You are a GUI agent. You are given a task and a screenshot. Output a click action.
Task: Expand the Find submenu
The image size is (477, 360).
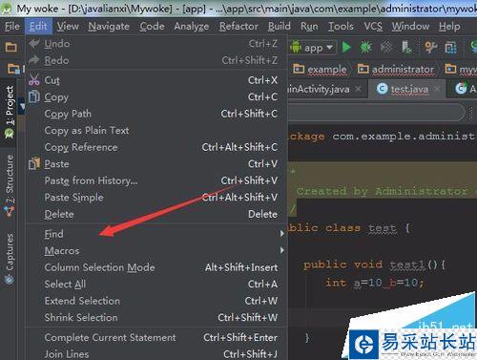(156, 234)
